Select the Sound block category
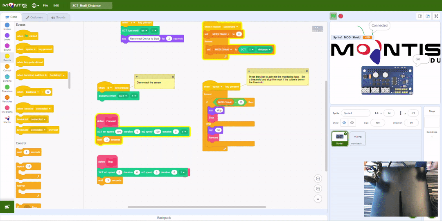This screenshot has height=221, width=442. [x=7, y=47]
